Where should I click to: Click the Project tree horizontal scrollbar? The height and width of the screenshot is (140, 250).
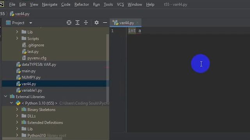click(x=32, y=139)
